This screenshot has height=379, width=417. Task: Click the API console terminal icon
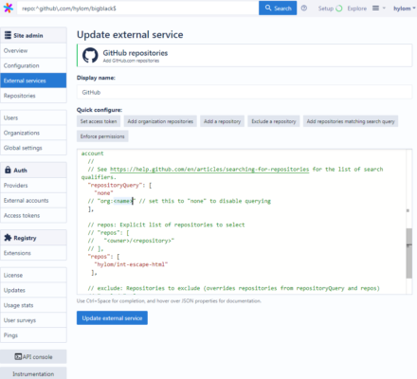pyautogui.click(x=18, y=356)
